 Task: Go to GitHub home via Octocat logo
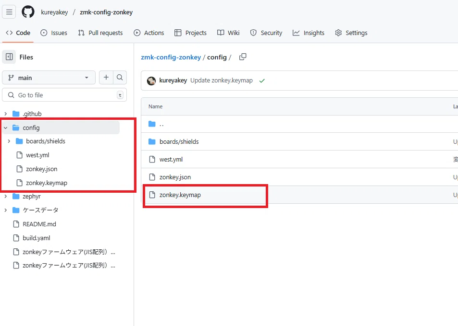(28, 12)
